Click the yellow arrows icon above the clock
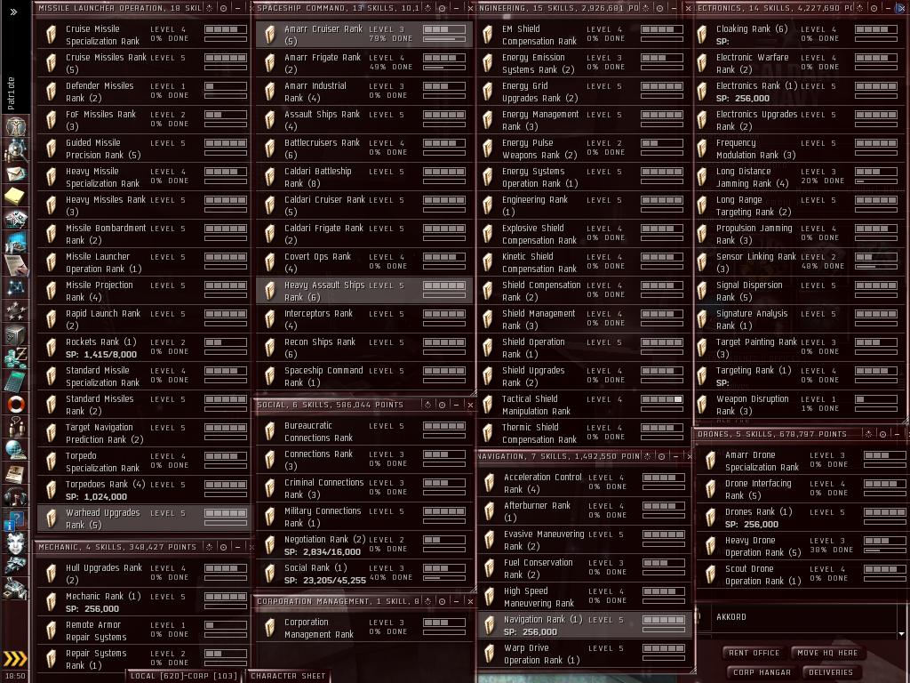The height and width of the screenshot is (683, 910). pyautogui.click(x=16, y=658)
